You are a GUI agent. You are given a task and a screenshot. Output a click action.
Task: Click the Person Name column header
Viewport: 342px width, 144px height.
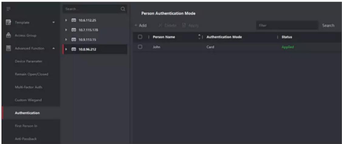point(164,37)
